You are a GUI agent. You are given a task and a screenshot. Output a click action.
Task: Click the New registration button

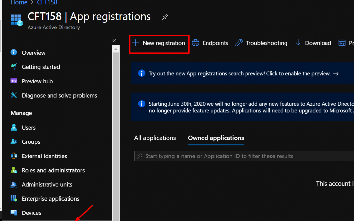[x=159, y=43]
